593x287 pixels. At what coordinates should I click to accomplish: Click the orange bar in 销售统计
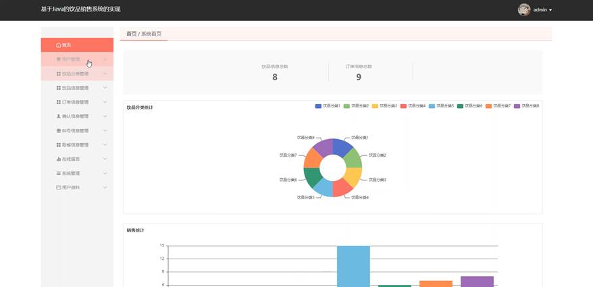436,284
